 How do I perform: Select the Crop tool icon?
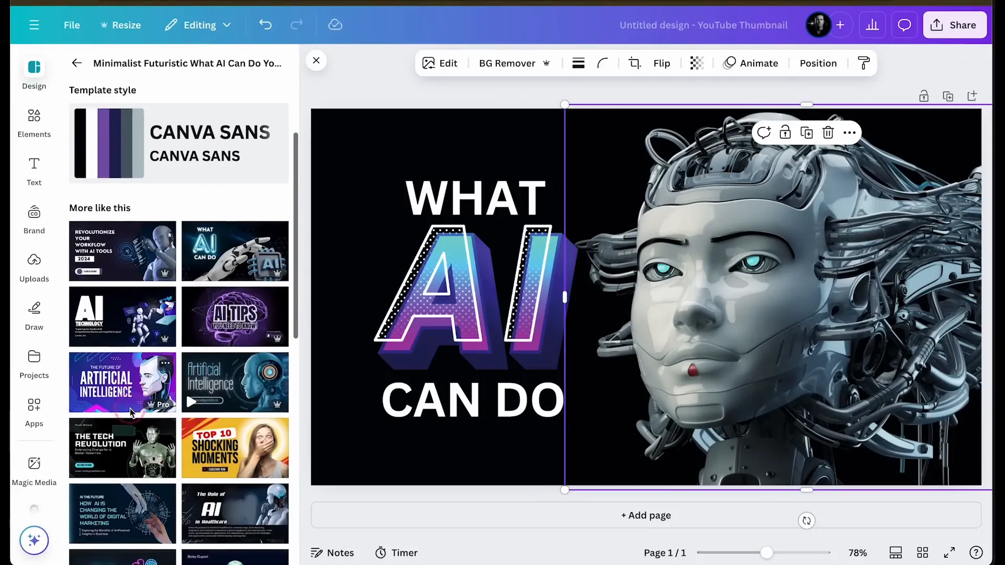coord(634,63)
